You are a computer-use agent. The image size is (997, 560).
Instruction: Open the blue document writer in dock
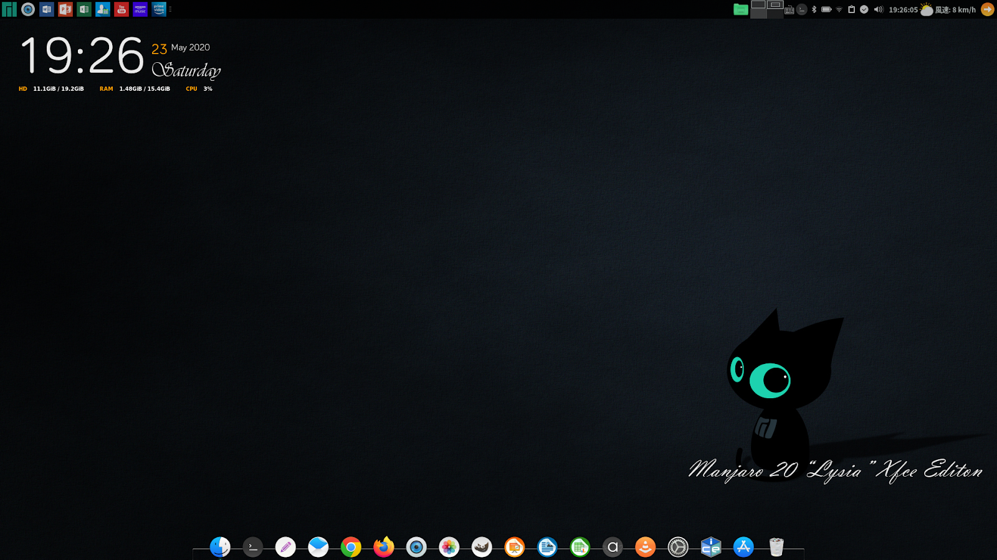pos(547,547)
